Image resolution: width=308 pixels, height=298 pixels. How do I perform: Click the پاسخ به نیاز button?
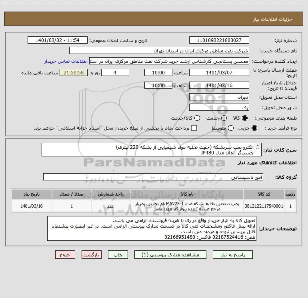[232, 255]
